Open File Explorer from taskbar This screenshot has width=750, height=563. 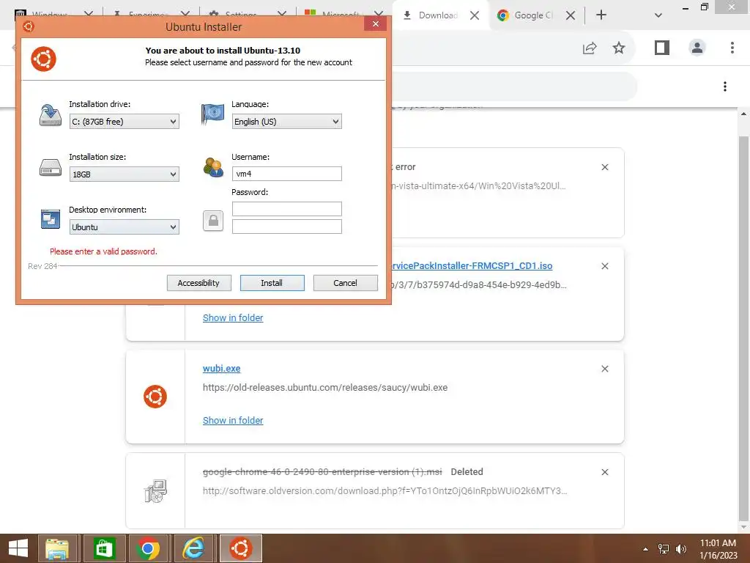(57, 548)
